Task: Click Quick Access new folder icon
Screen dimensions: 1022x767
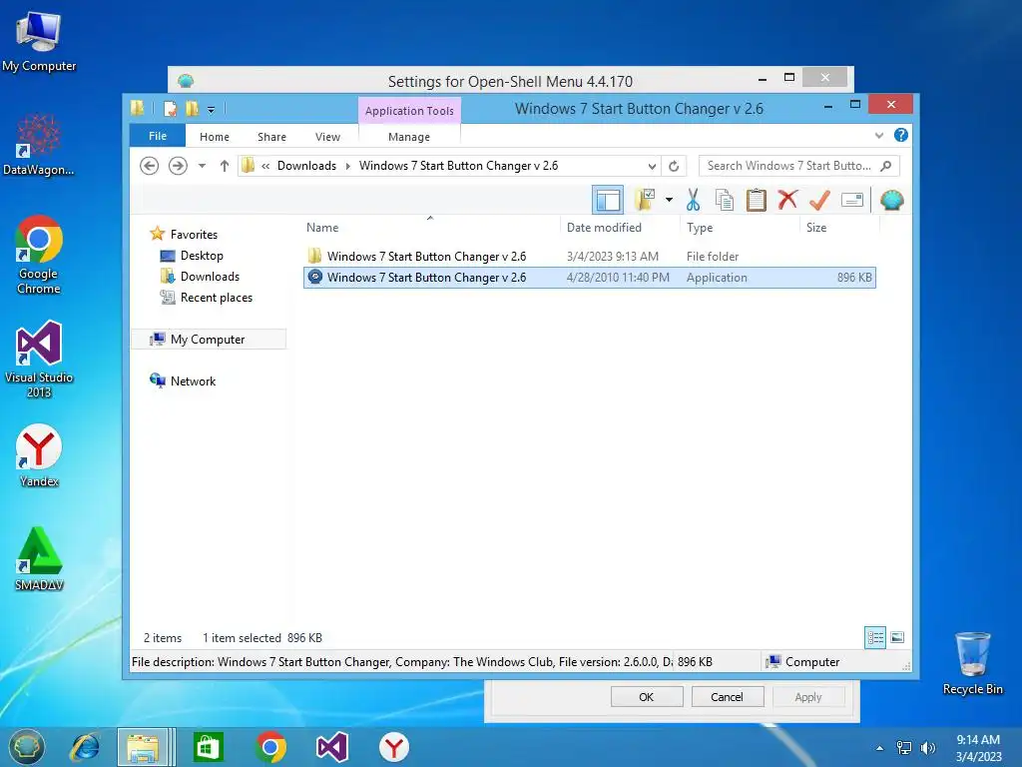Action: pos(192,109)
